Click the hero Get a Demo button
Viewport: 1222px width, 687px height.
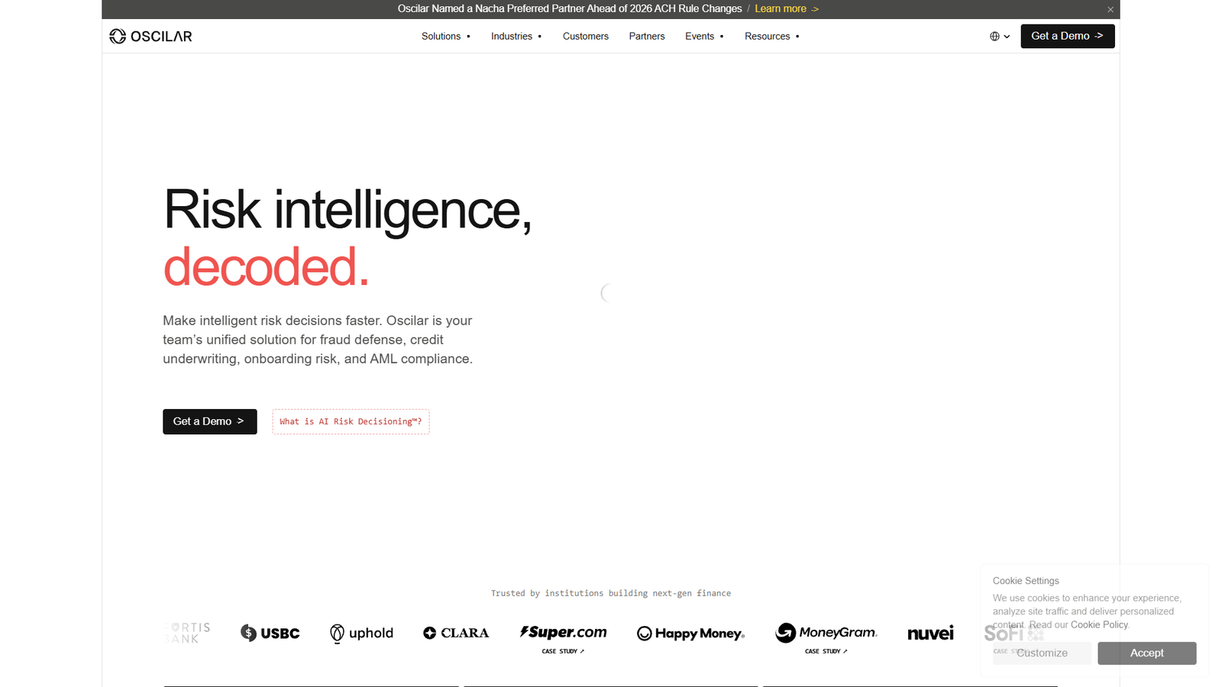click(210, 421)
